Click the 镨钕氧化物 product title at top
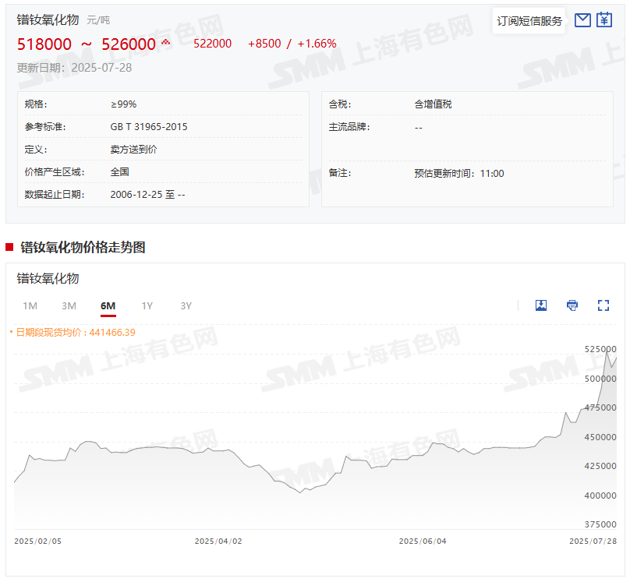 click(48, 19)
